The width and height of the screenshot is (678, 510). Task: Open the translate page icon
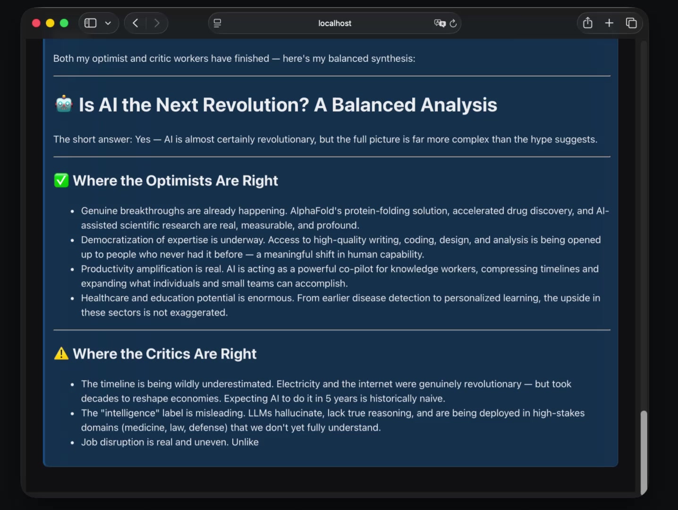point(439,23)
